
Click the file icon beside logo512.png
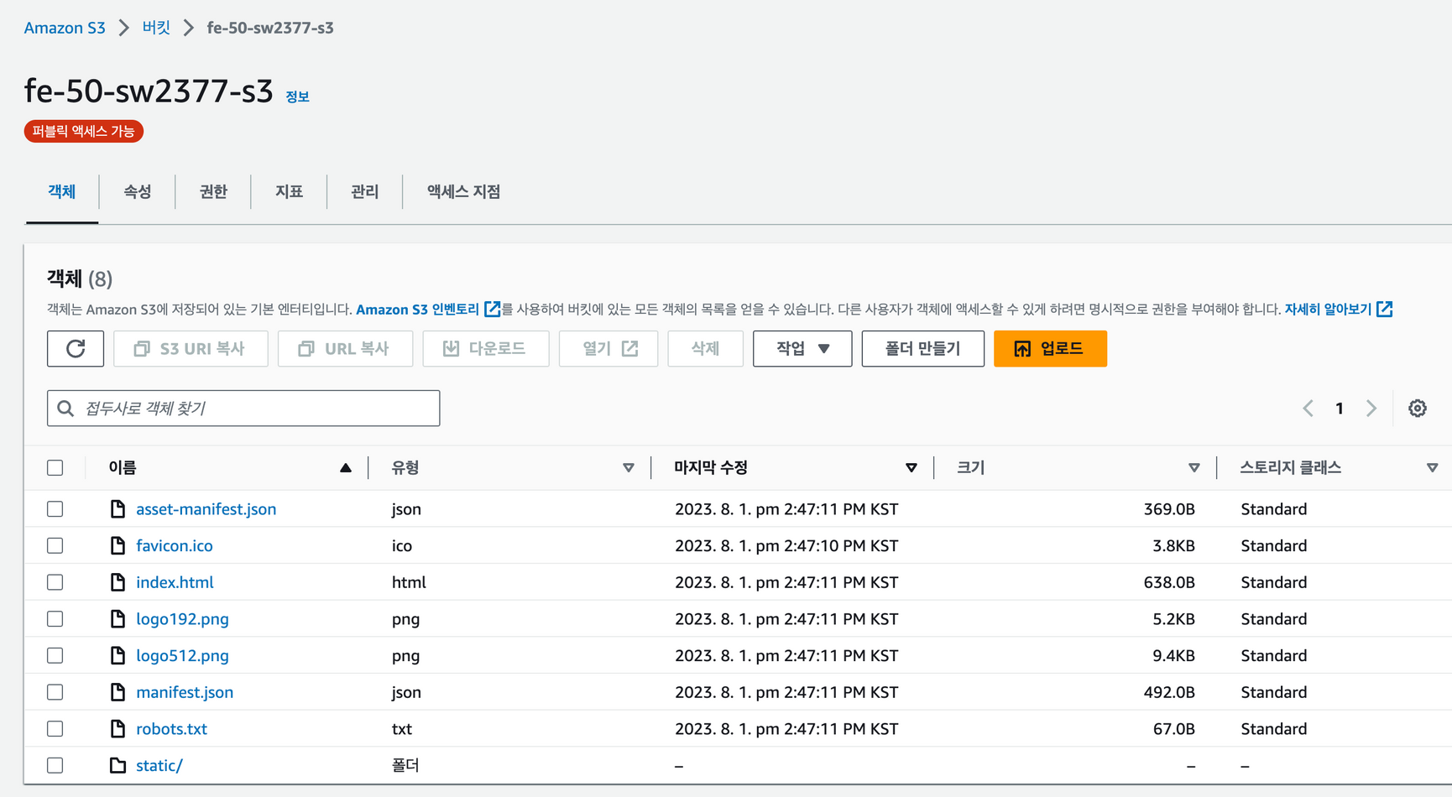pos(118,656)
